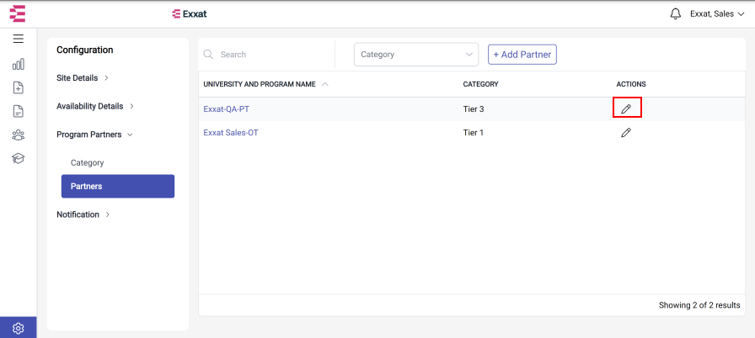Click the bar chart dashboard icon
The width and height of the screenshot is (755, 338).
tap(19, 64)
